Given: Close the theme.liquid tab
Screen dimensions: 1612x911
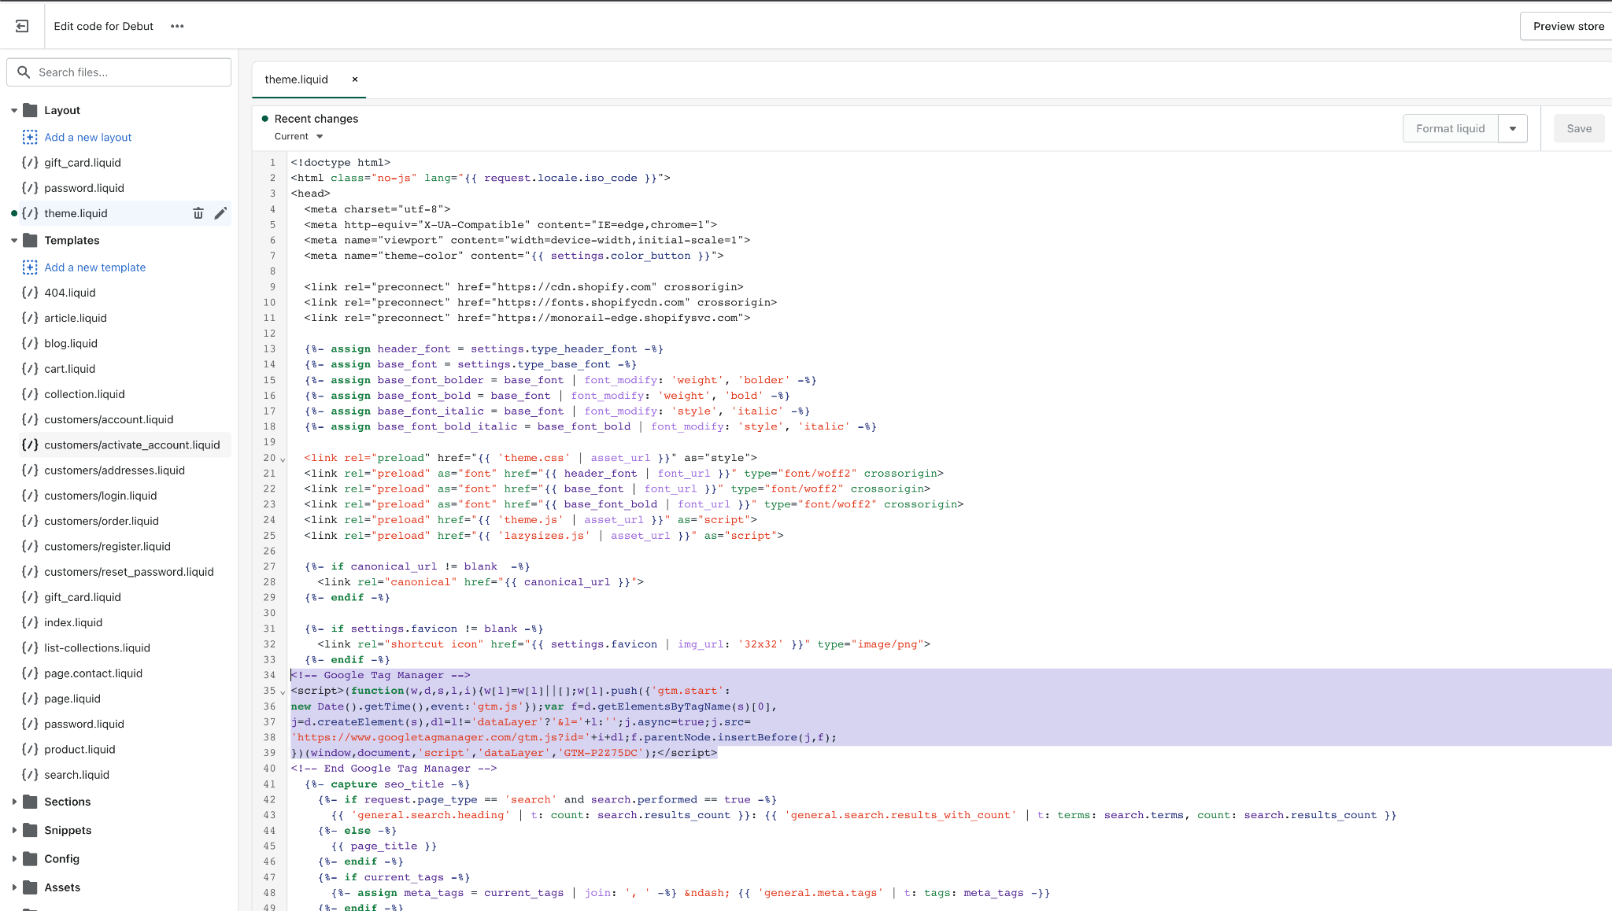Looking at the screenshot, I should click(355, 79).
